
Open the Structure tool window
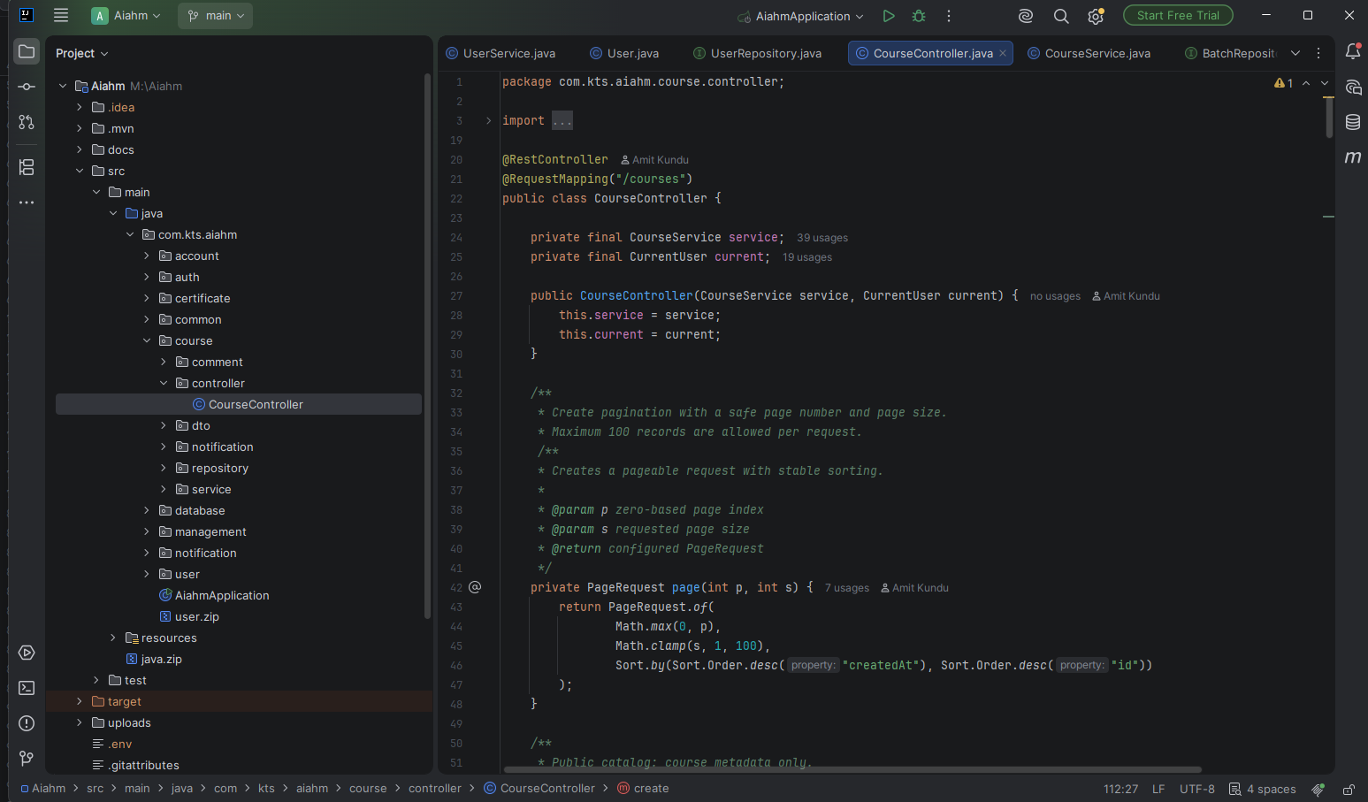27,167
